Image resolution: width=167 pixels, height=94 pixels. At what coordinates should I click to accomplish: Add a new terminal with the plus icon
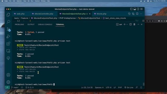tap(124, 24)
